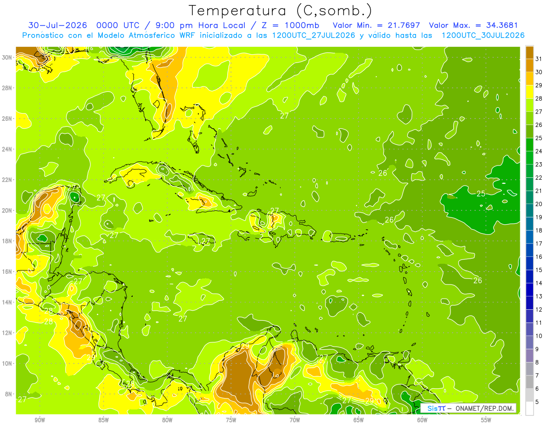Click the "1200UTC_27JUL2026" initialization timestamp
Image resolution: width=551 pixels, height=426 pixels.
(x=314, y=35)
